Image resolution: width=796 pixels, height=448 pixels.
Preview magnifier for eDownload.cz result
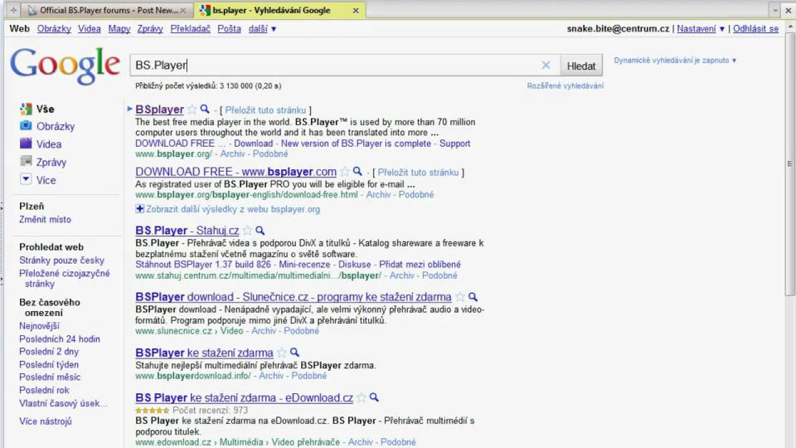click(x=374, y=398)
